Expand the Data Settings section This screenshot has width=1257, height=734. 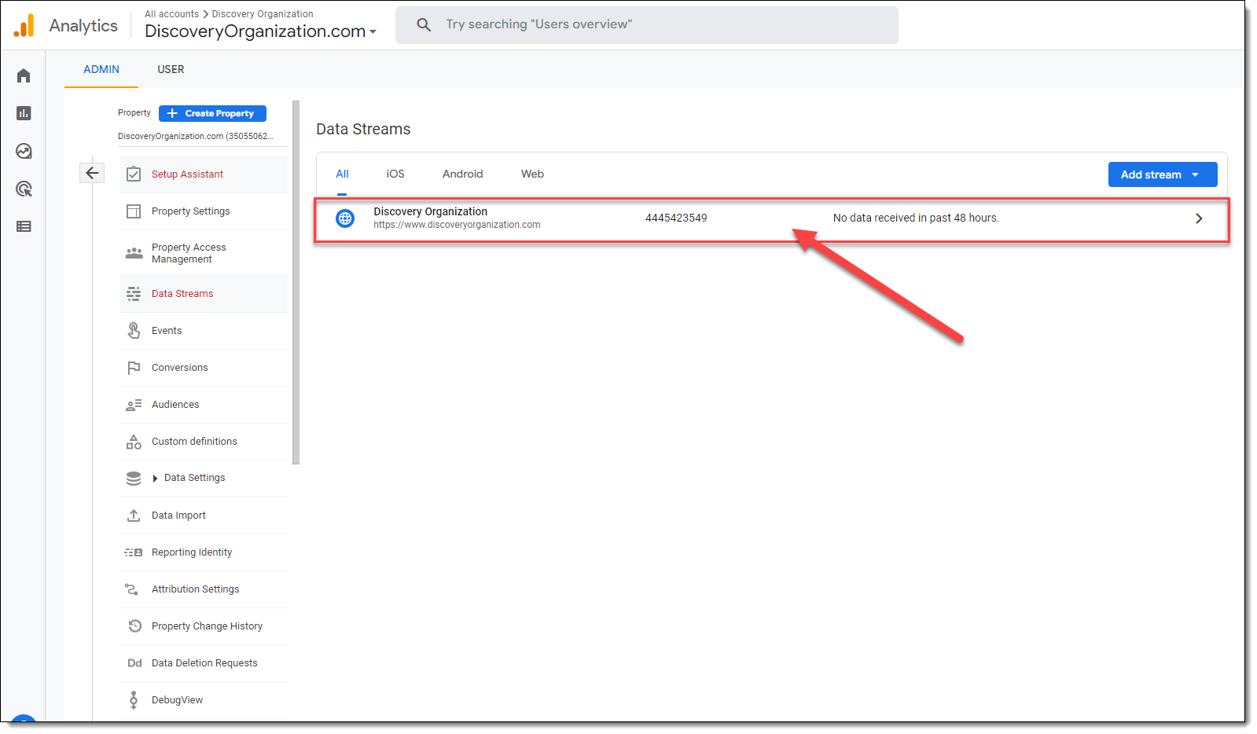[155, 478]
